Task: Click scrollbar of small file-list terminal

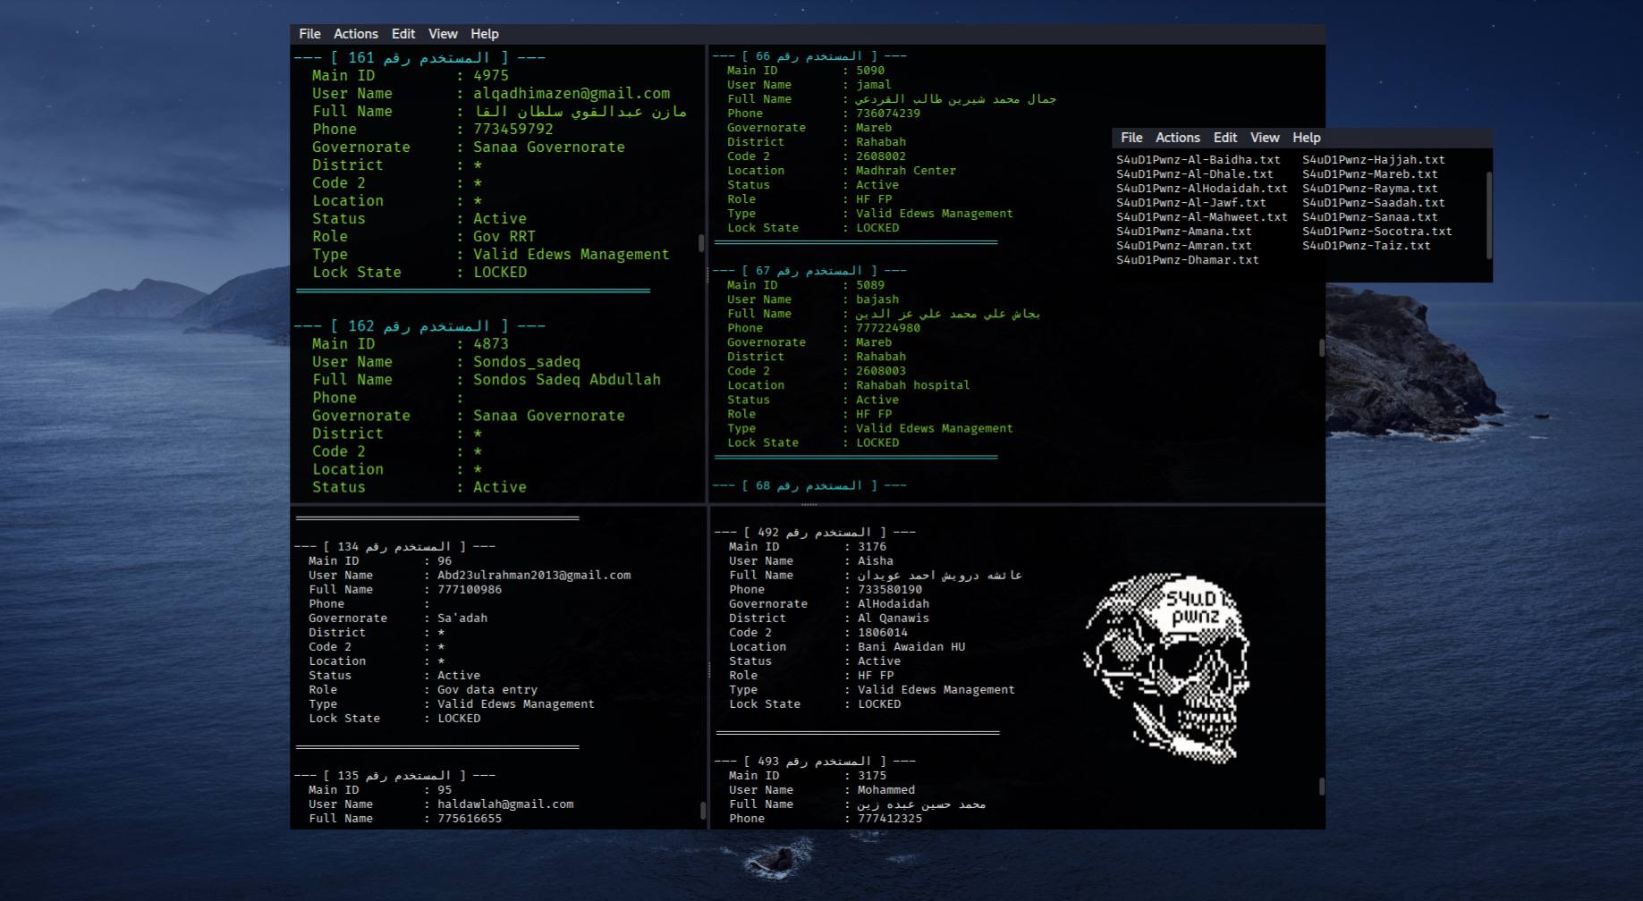Action: point(1488,215)
